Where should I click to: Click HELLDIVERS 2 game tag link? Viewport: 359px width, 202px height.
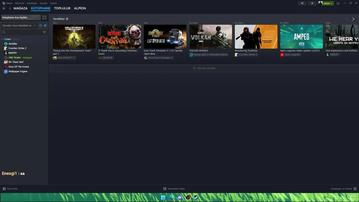click(x=64, y=58)
